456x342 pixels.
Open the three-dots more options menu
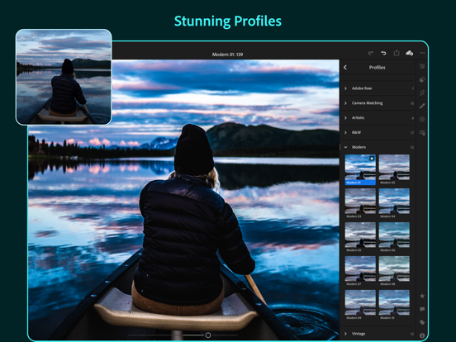422,53
